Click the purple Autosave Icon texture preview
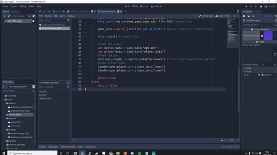Image resolution: width=277 pixels, height=155 pixels. pos(268,35)
